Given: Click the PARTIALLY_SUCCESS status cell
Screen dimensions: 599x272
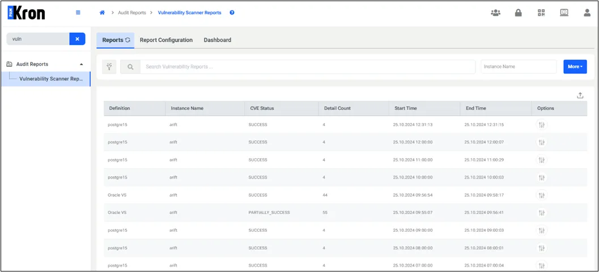Looking at the screenshot, I should pos(269,212).
